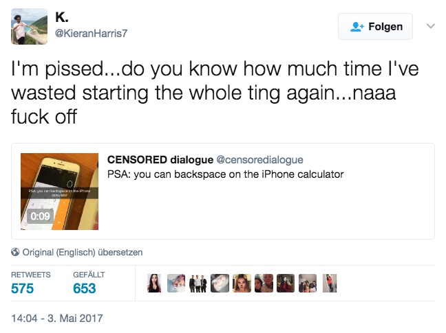Click the display name K.
446x333 pixels.
pos(62,17)
